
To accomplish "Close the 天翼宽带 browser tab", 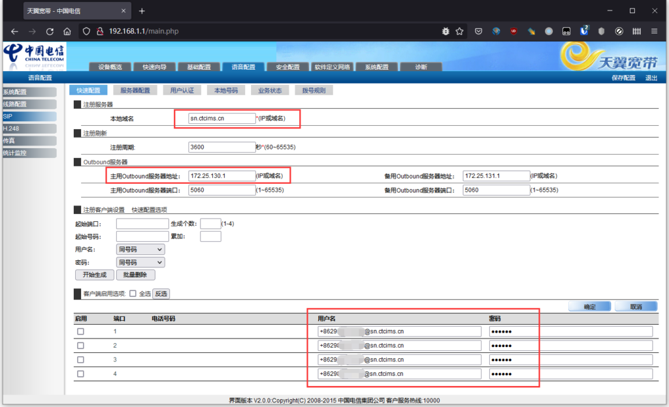I will (x=123, y=11).
